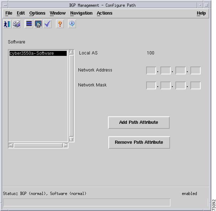Open the window menu button in title bar

5,5
